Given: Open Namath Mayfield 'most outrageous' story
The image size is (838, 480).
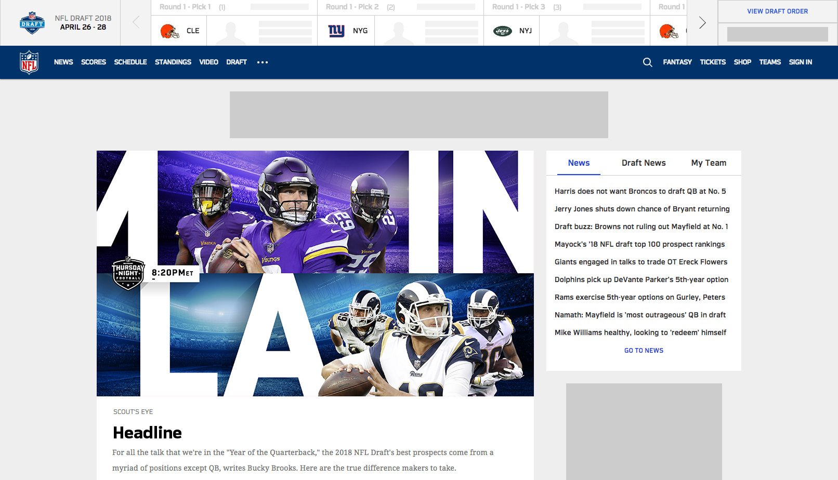Looking at the screenshot, I should (640, 315).
